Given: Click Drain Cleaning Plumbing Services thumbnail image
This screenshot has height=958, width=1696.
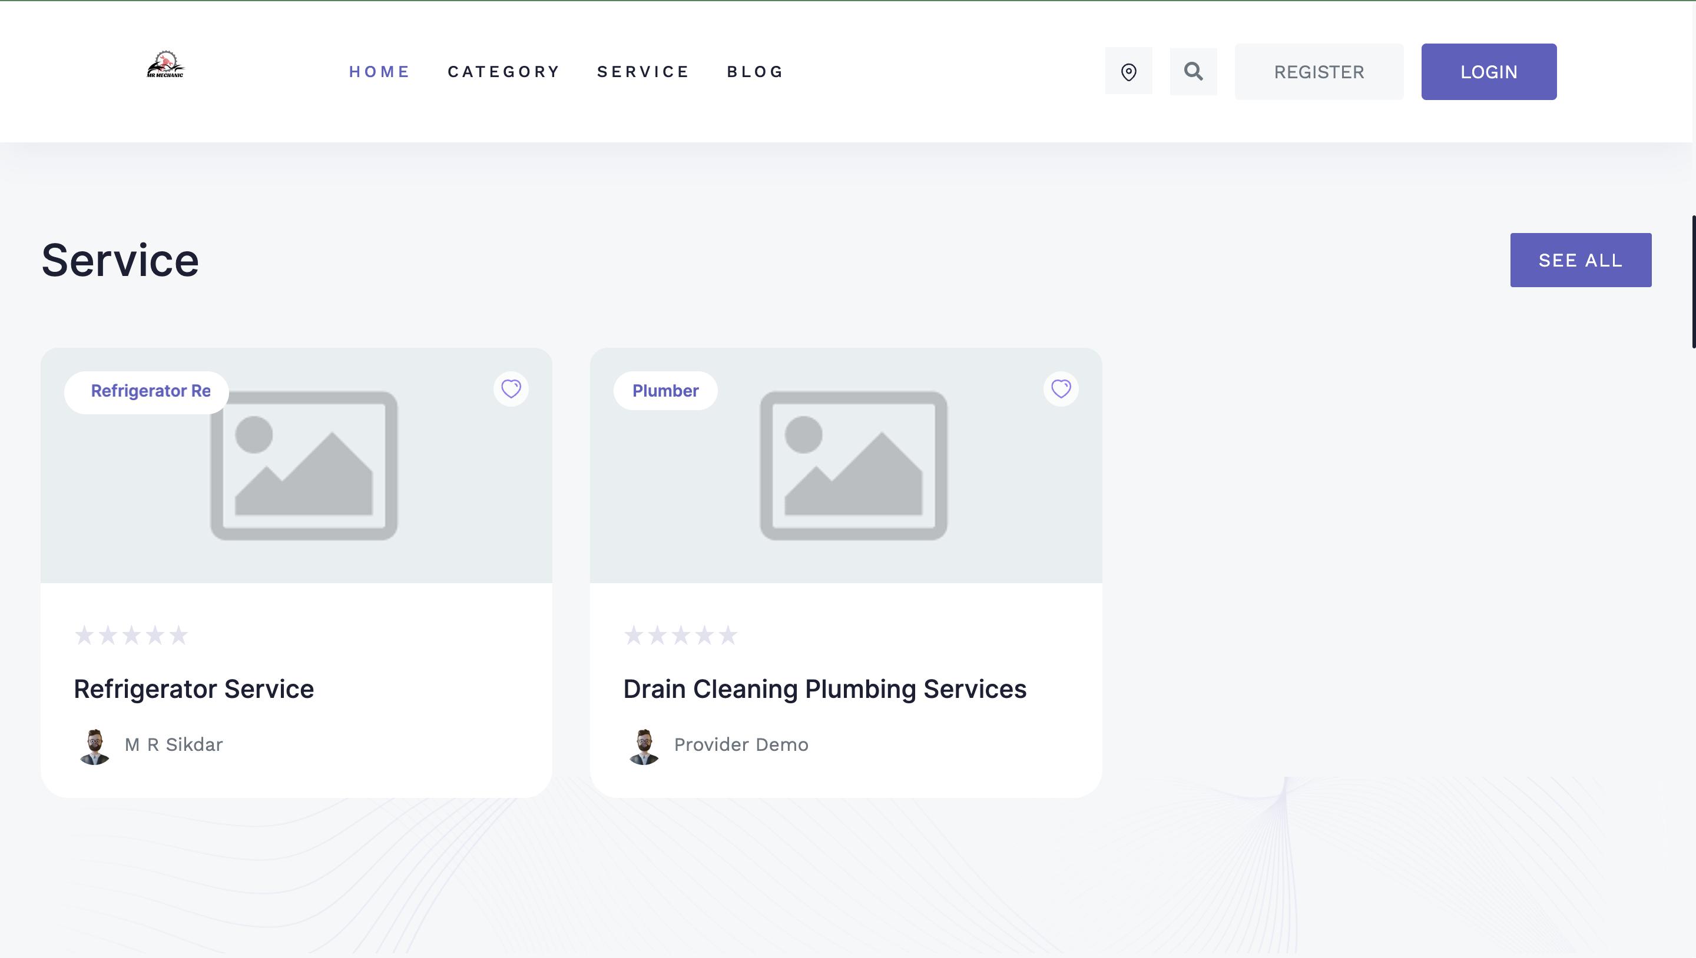Looking at the screenshot, I should point(853,466).
